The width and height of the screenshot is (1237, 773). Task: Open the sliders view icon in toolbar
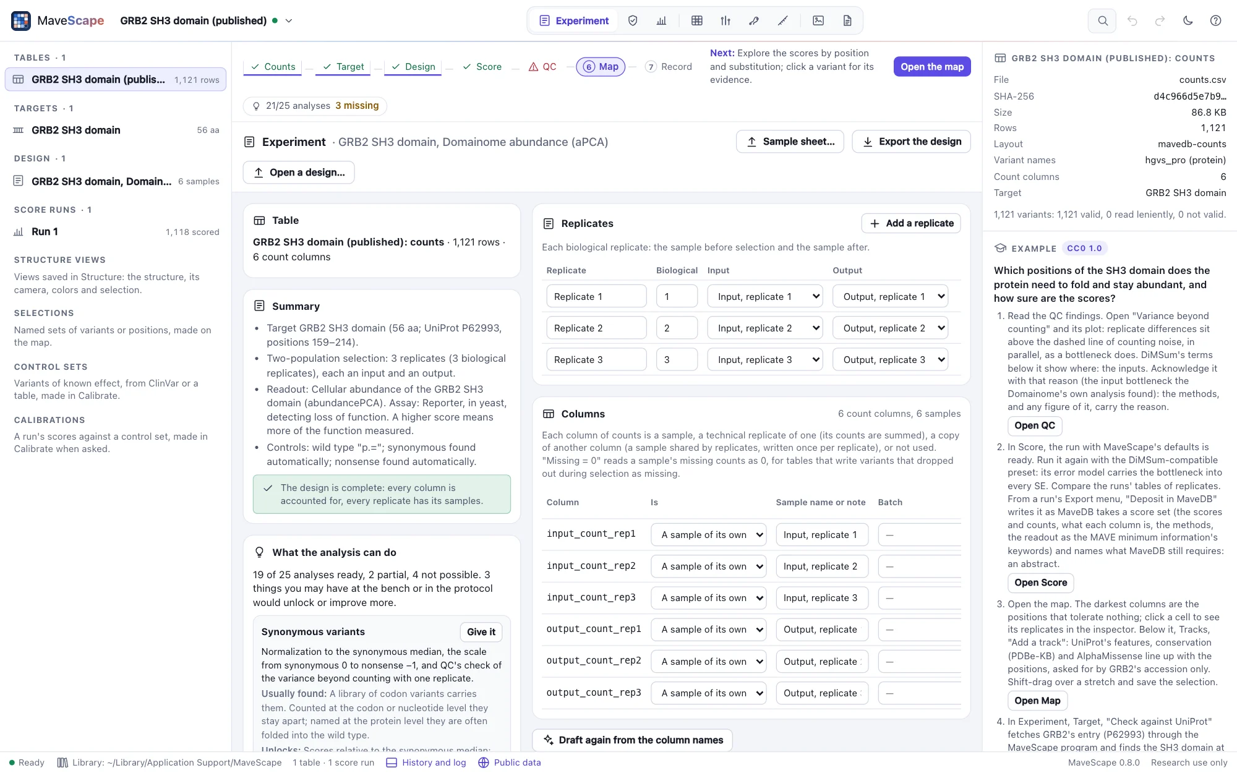pyautogui.click(x=726, y=20)
